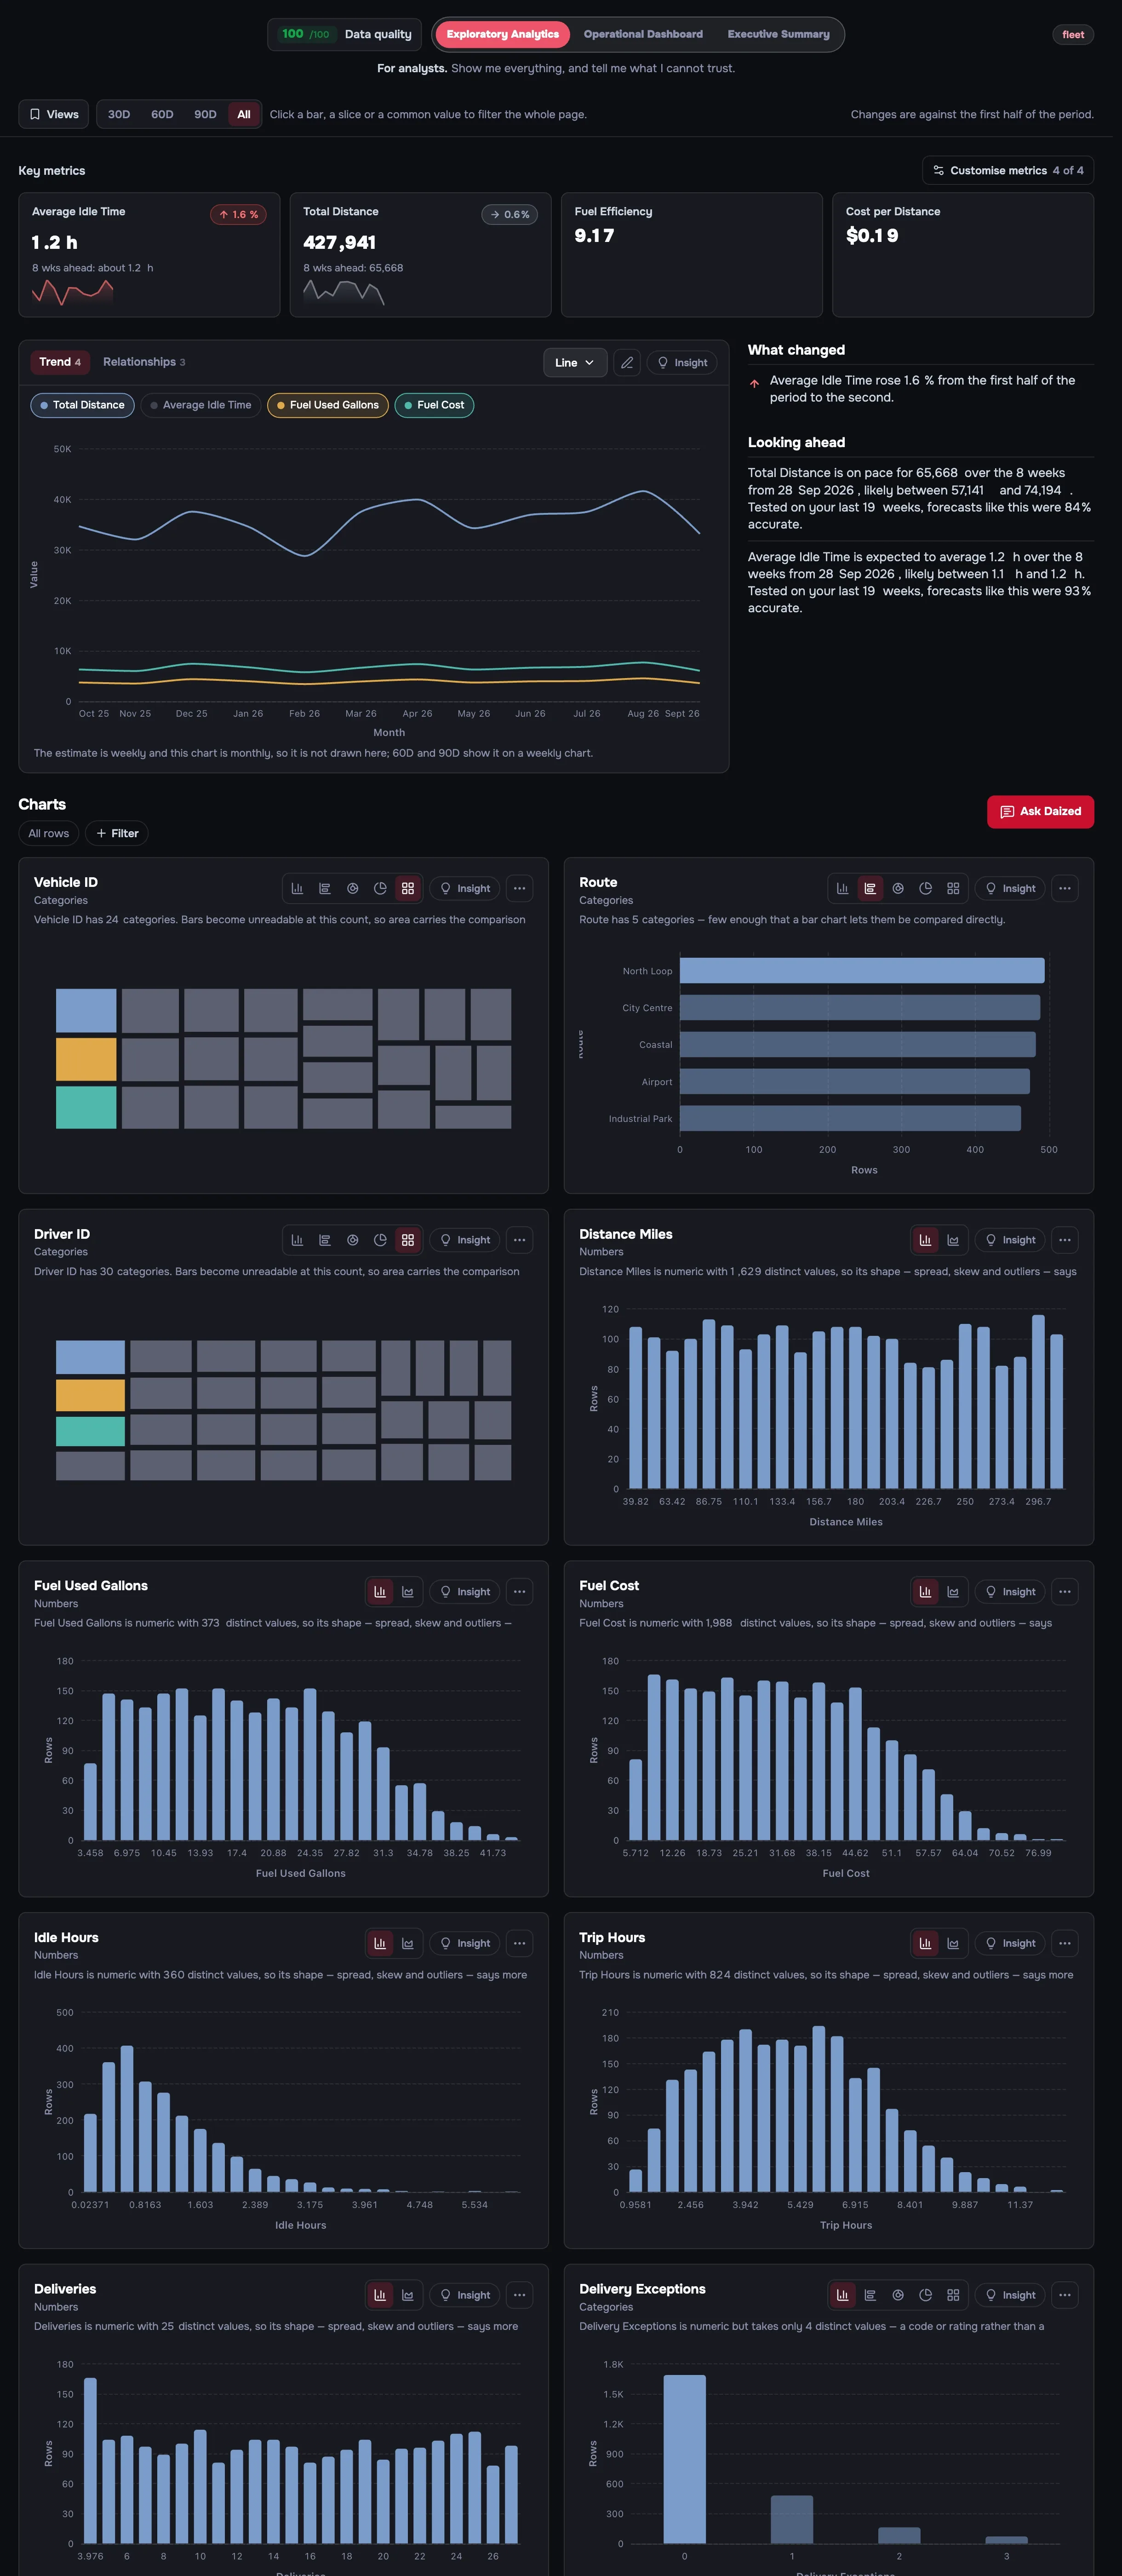Open Customise metrics 4 of 4 selector
Image resolution: width=1122 pixels, height=2576 pixels.
[1008, 170]
